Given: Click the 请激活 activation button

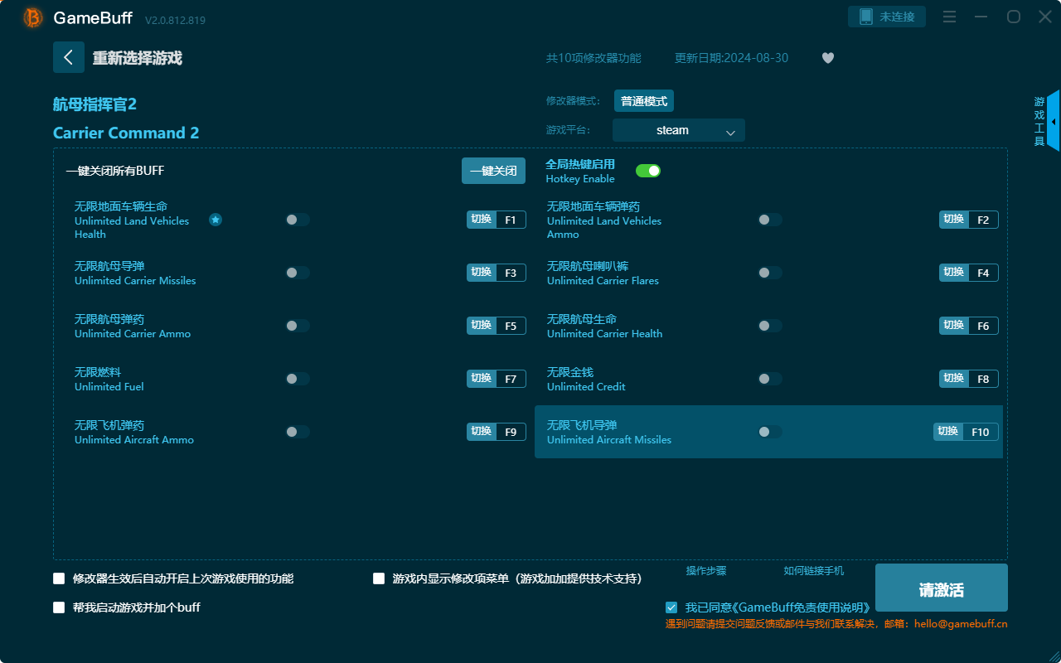Looking at the screenshot, I should click(941, 588).
